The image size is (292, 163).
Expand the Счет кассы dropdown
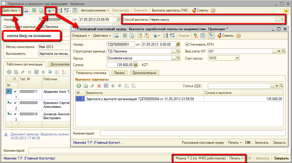click(237, 58)
